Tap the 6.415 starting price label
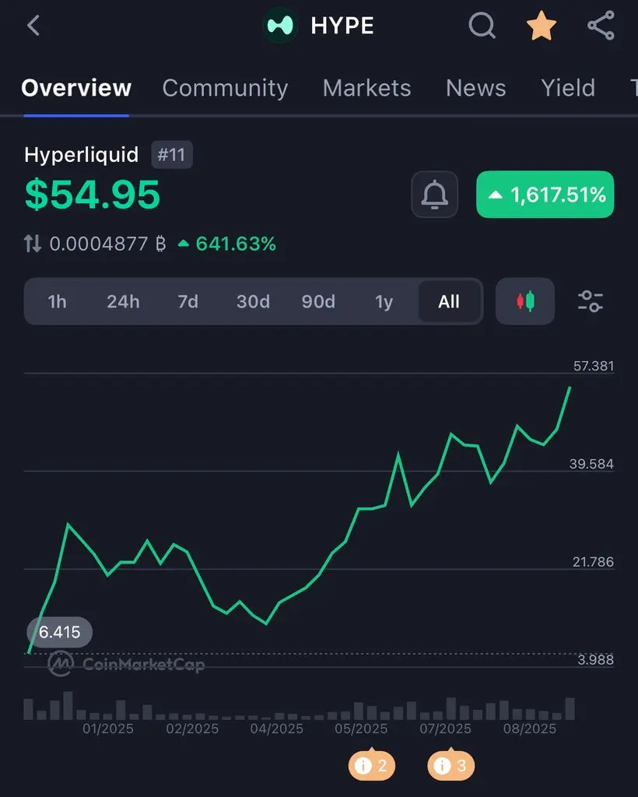The image size is (638, 797). [x=59, y=632]
